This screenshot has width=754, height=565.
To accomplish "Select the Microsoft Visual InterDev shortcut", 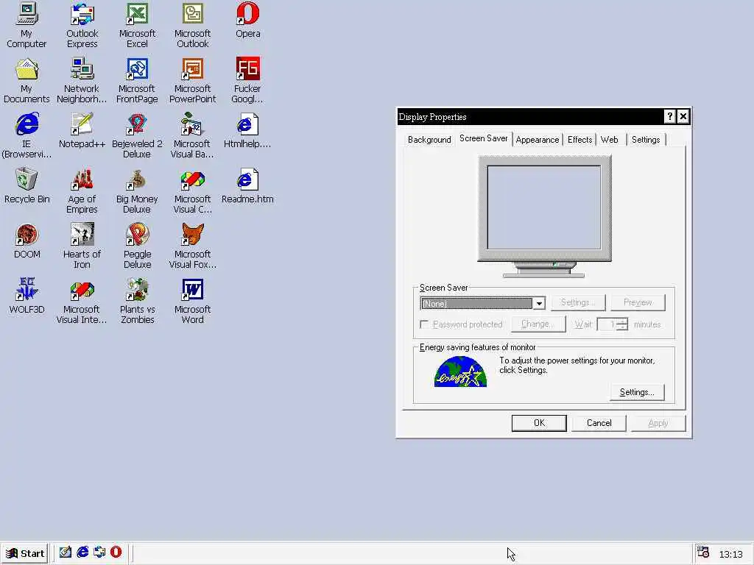I will pyautogui.click(x=82, y=301).
